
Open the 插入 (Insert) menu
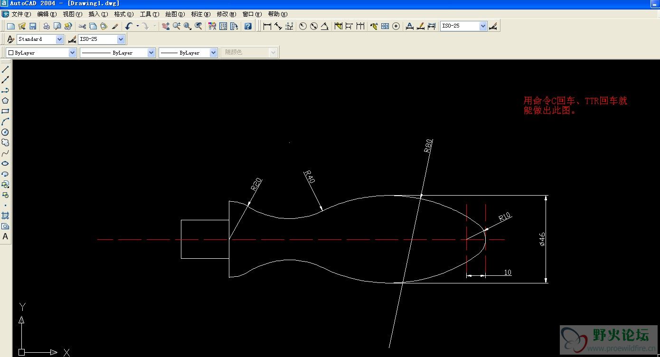point(98,14)
